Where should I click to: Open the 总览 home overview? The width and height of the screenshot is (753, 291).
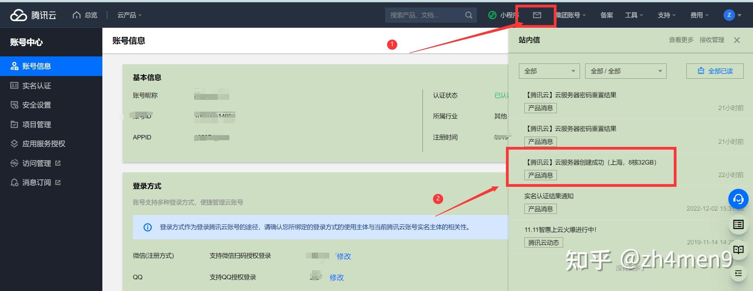tap(85, 15)
